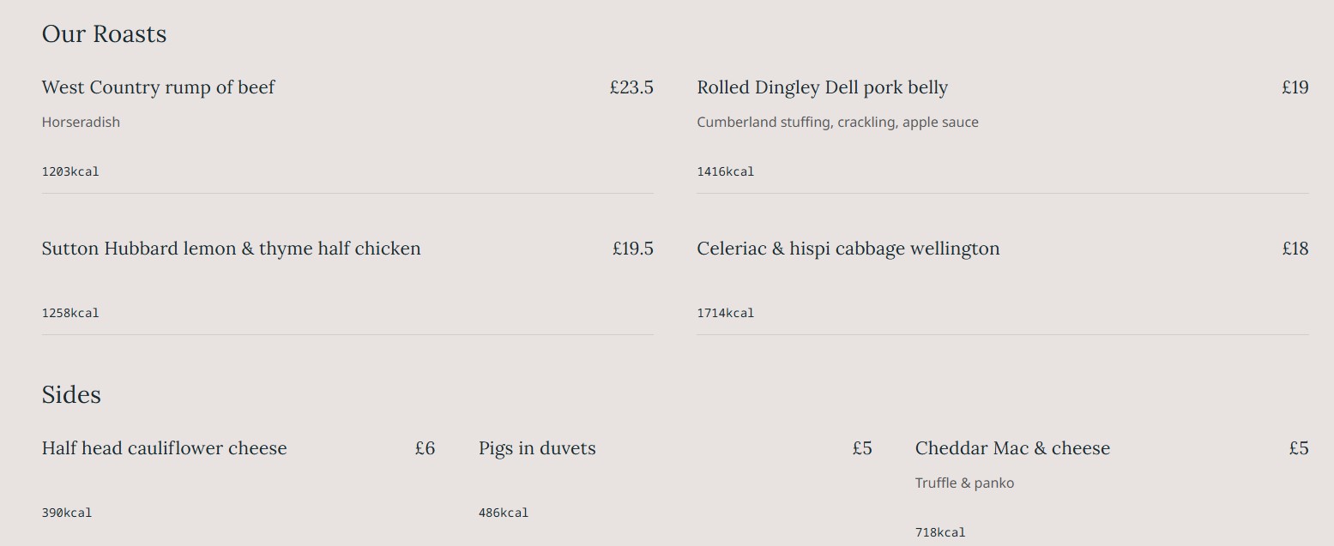The height and width of the screenshot is (546, 1334).
Task: Choose the Sutton Hubbard lemon & thyme half chicken
Action: coord(231,249)
